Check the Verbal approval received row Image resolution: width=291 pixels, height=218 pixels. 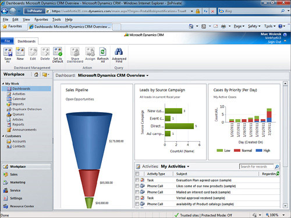pyautogui.click(x=137, y=198)
